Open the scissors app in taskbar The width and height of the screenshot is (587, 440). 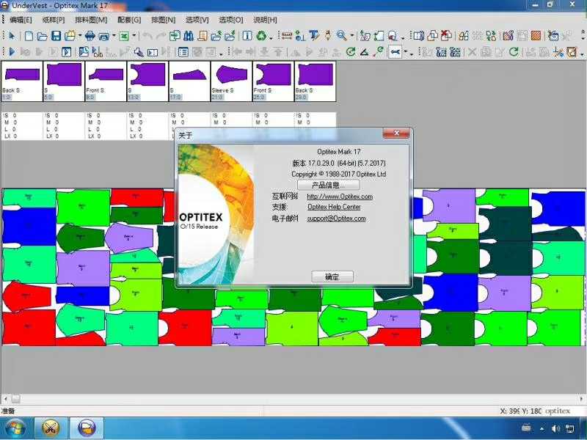point(51,428)
